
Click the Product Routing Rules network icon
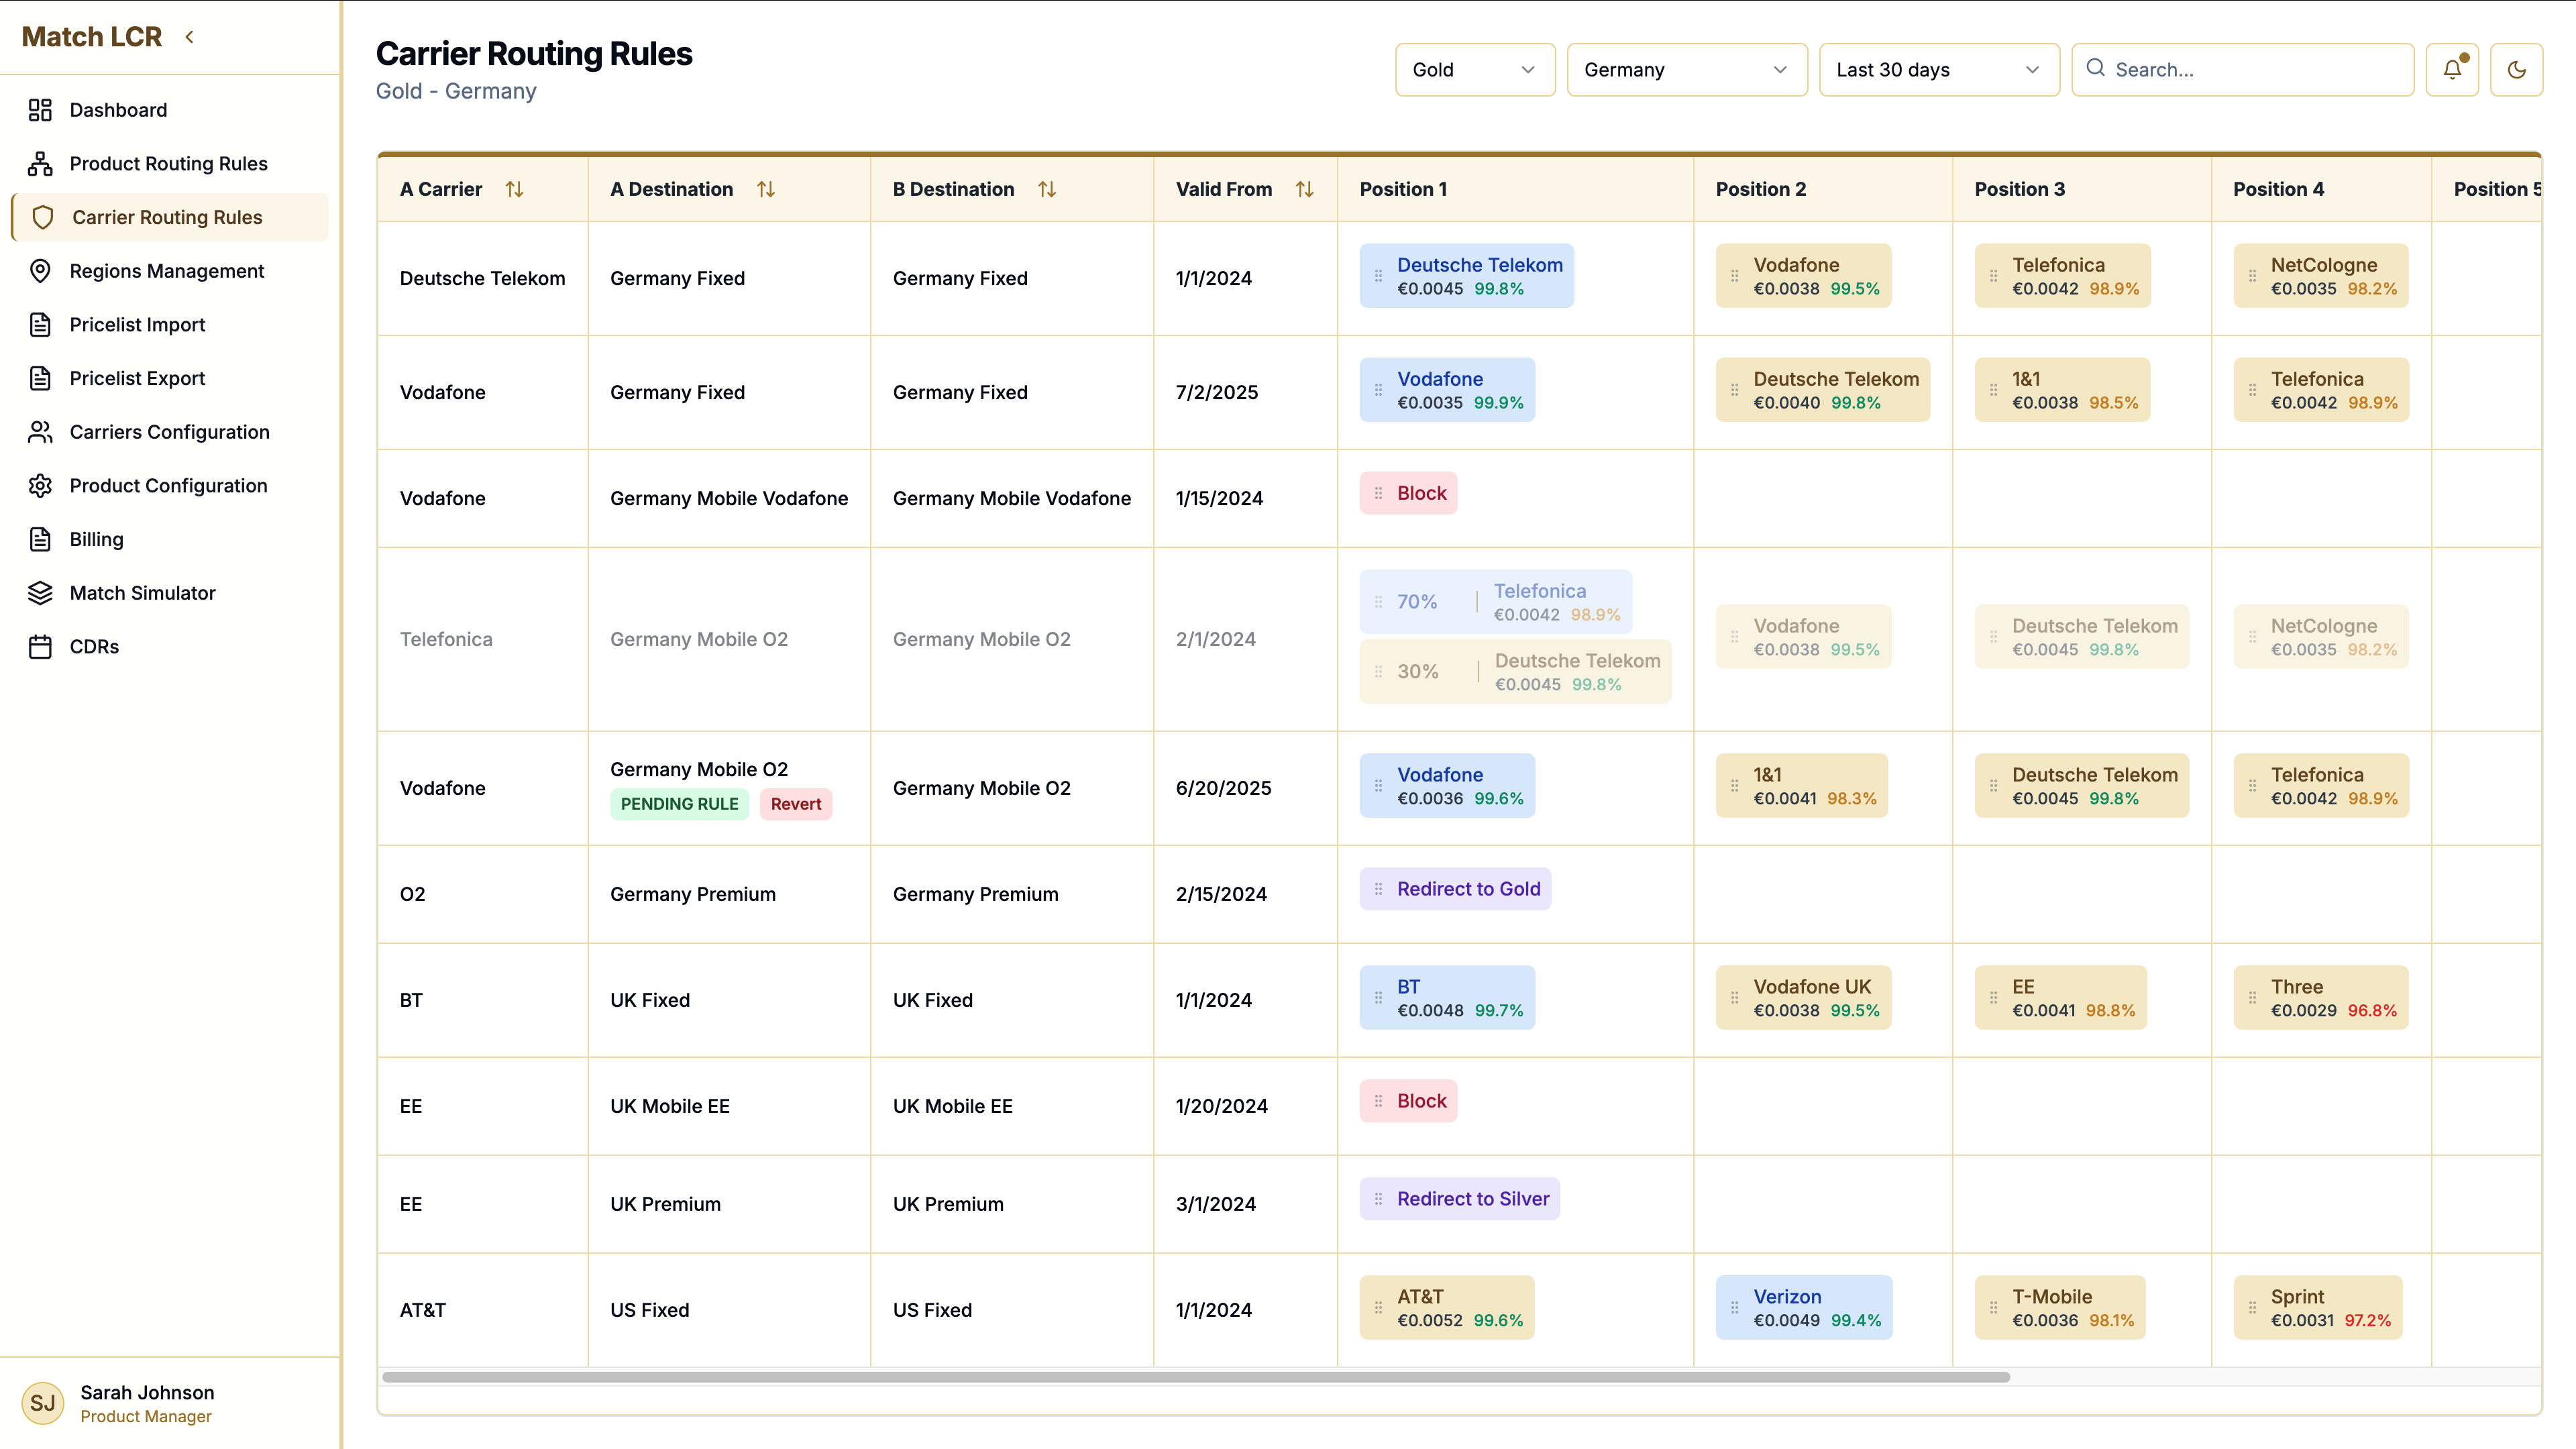[40, 163]
